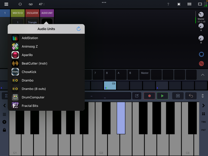Image resolution: width=208 pixels, height=156 pixels.
Task: Open the help question mark
Action: 168,4
